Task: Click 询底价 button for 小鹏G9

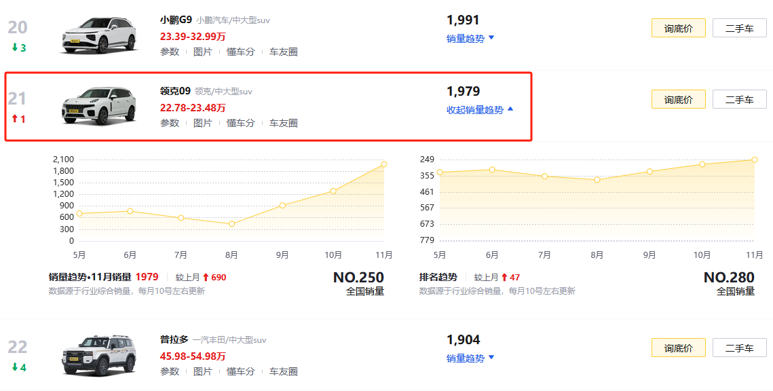Action: pyautogui.click(x=679, y=28)
